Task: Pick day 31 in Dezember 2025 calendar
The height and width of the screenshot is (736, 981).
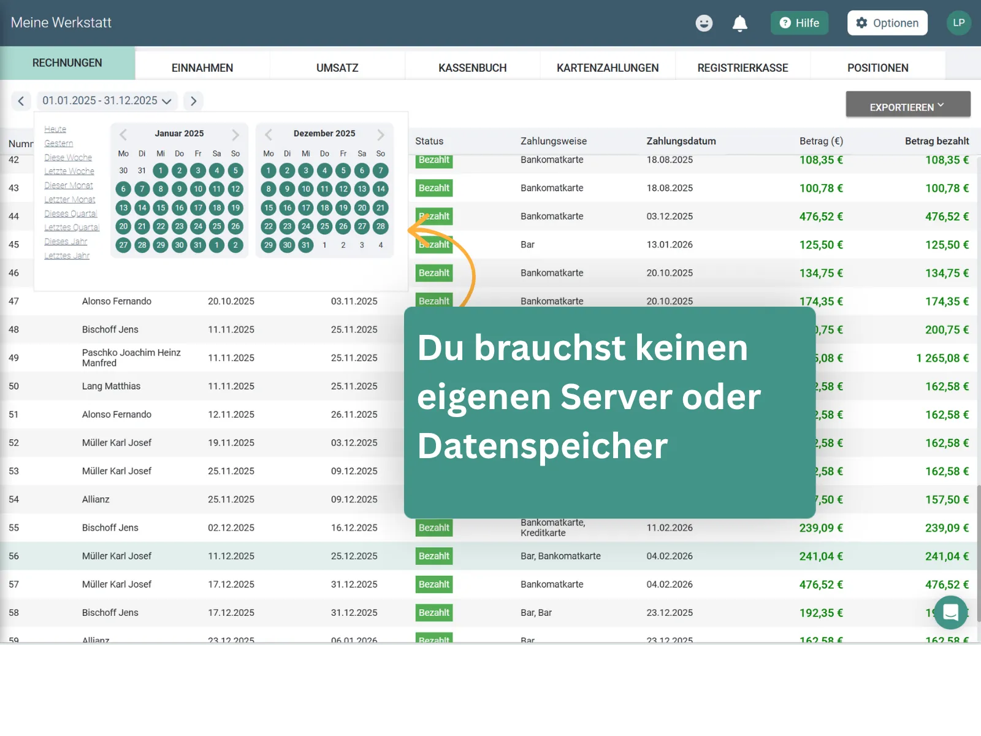Action: click(306, 245)
